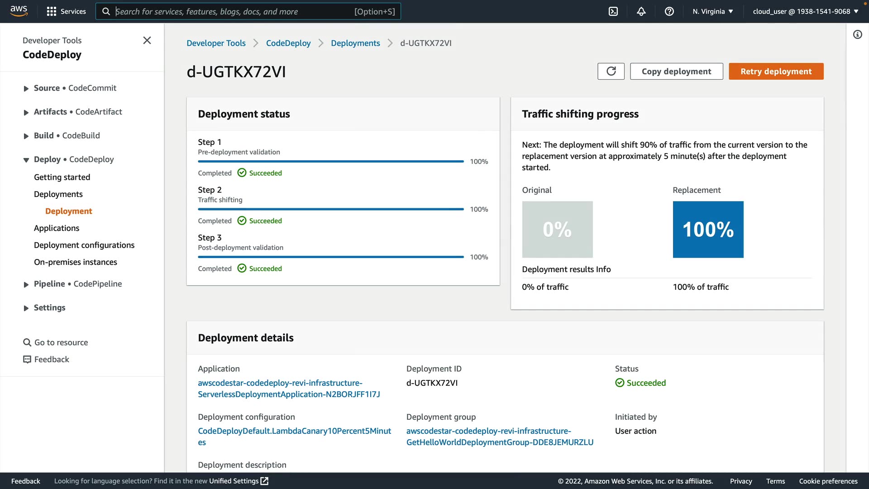Viewport: 869px width, 489px height.
Task: Click the blue 100% Replacement traffic box
Action: (708, 230)
